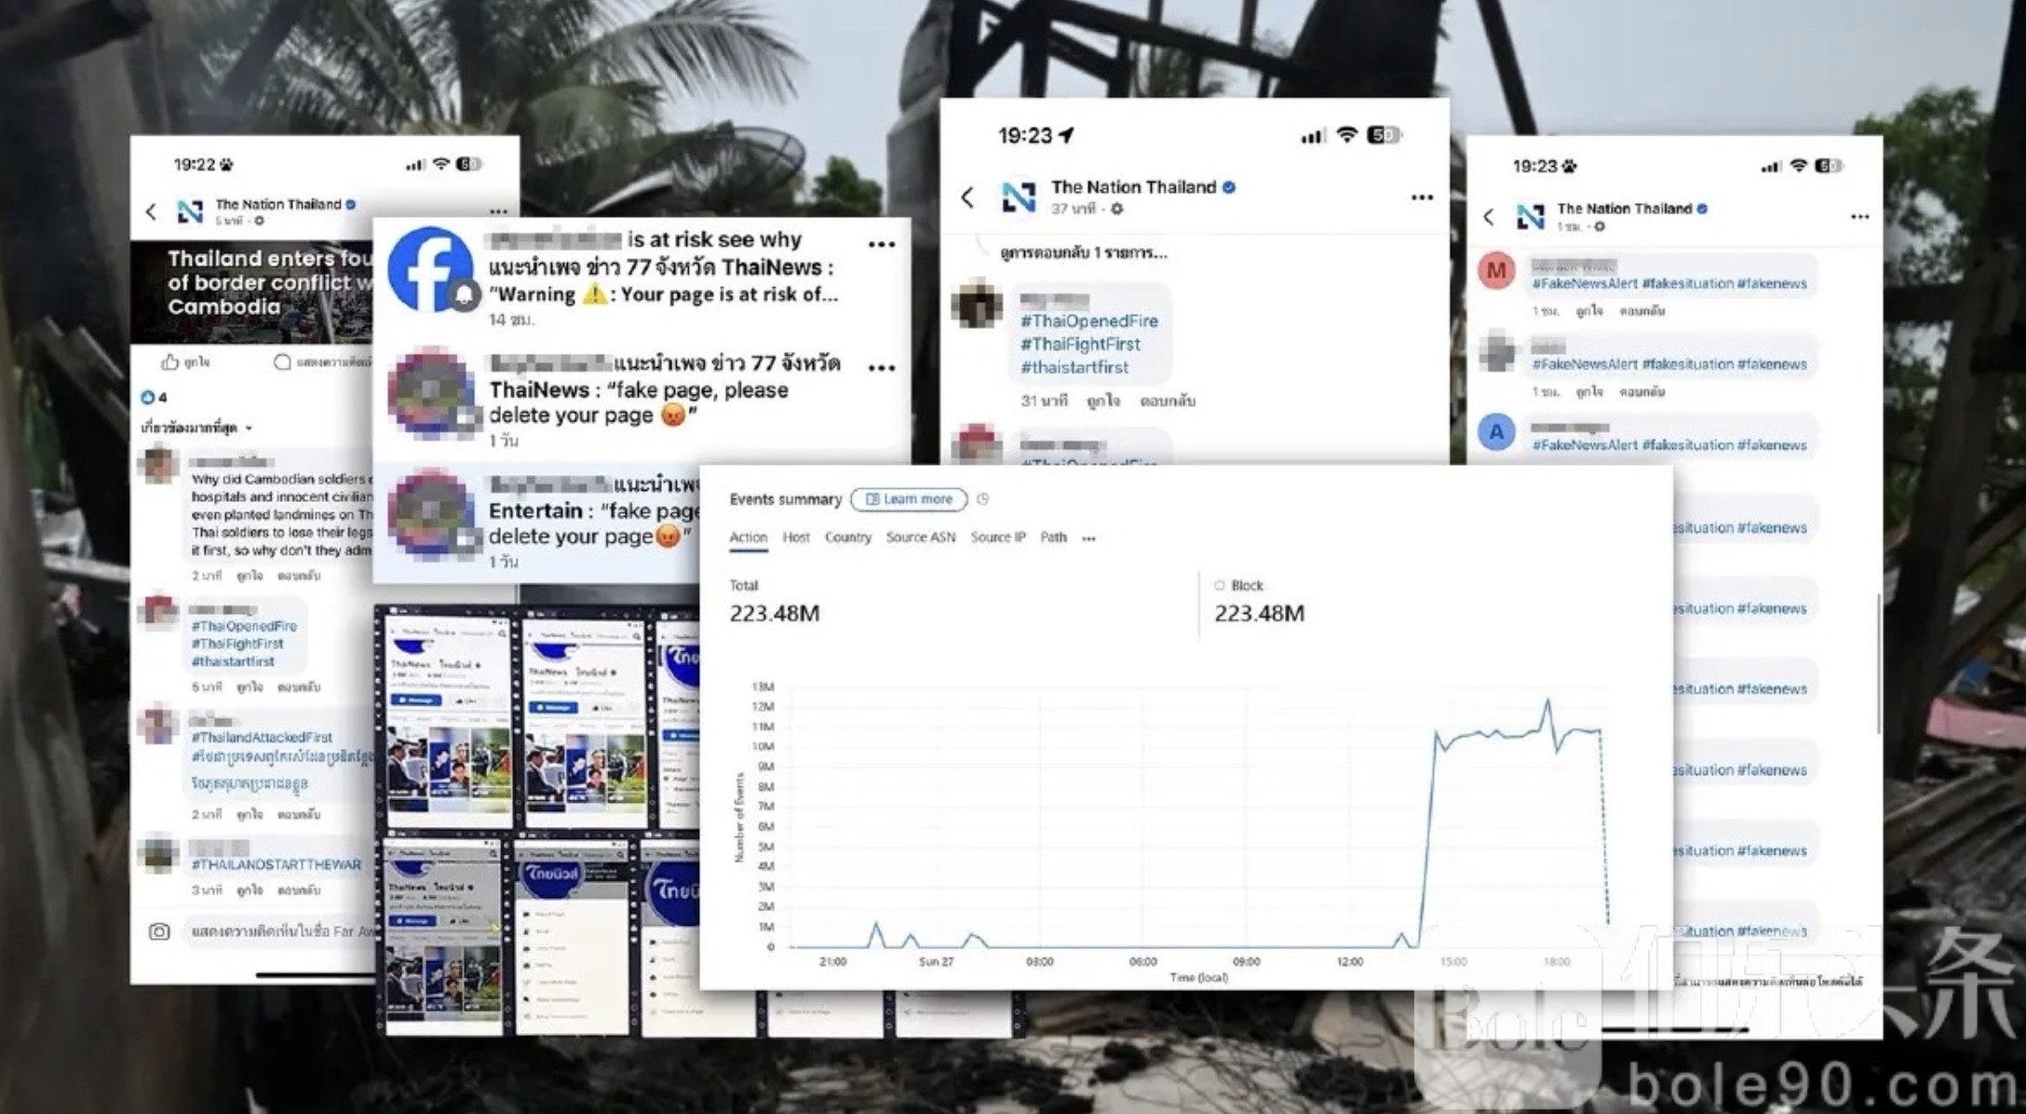
Task: Tap back arrow in the 19:23 middle phone screenshot
Action: (967, 197)
